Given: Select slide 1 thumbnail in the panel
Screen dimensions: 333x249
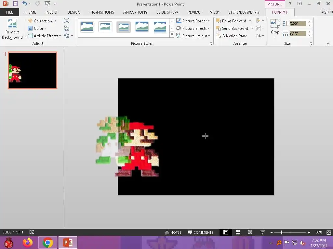Looking at the screenshot, I should click(x=33, y=70).
